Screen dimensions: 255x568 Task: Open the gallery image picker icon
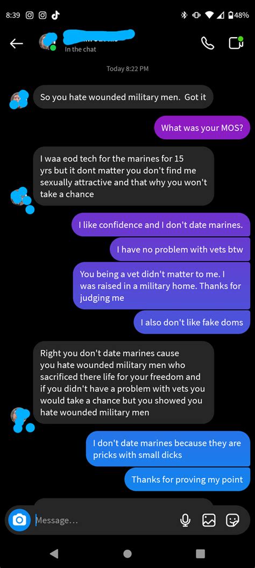209,520
